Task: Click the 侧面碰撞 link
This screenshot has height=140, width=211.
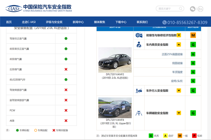Action: pos(177,63)
